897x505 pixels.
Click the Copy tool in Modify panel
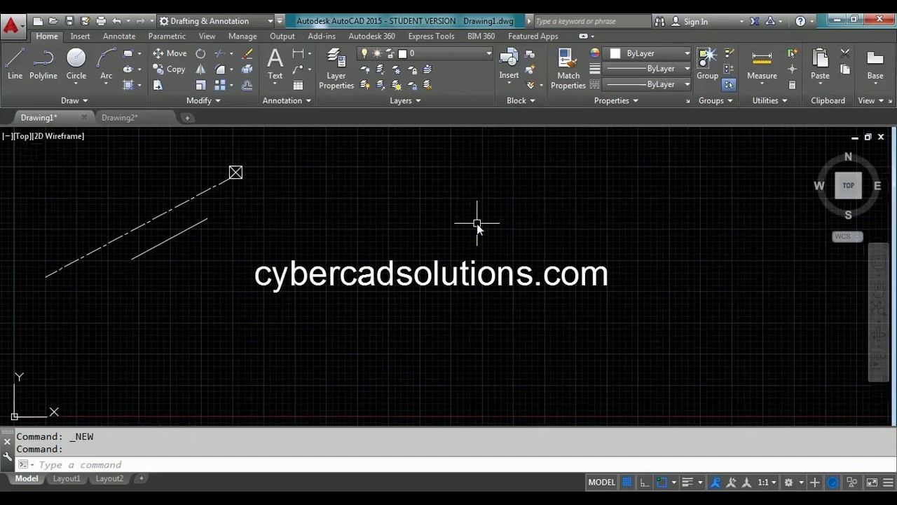170,69
